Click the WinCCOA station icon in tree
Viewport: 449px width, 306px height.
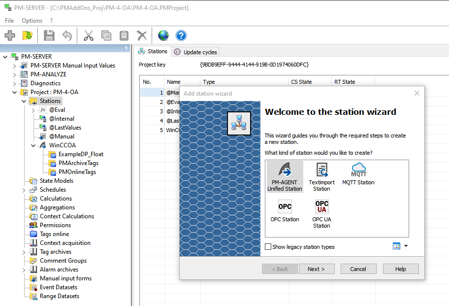coord(43,145)
